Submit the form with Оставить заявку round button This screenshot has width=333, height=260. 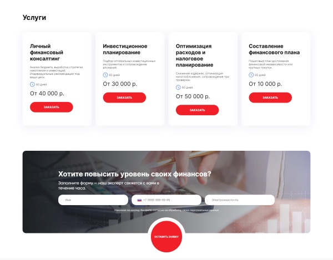tap(167, 237)
